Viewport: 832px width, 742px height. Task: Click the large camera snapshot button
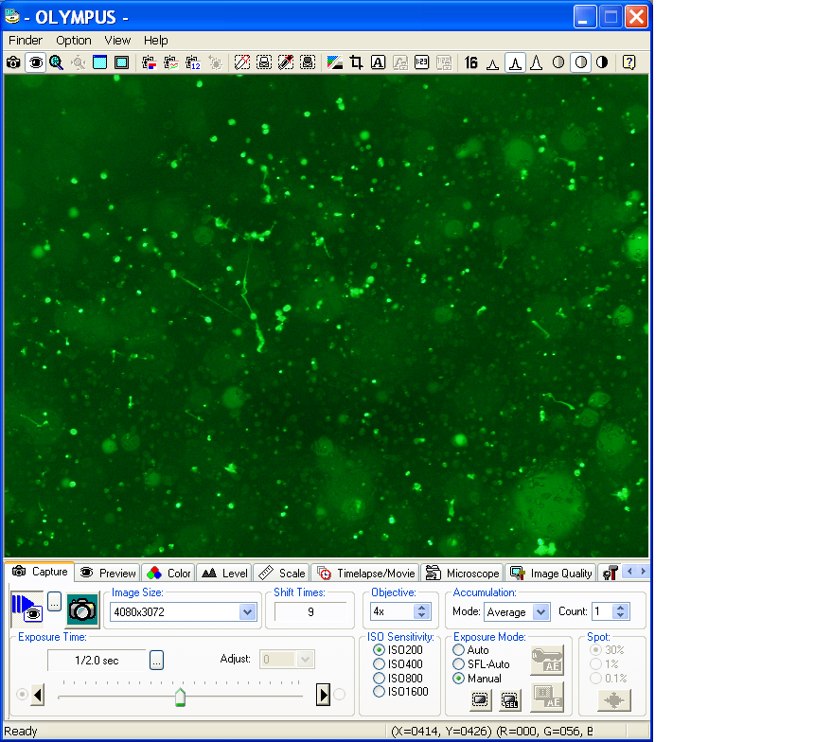[x=82, y=610]
